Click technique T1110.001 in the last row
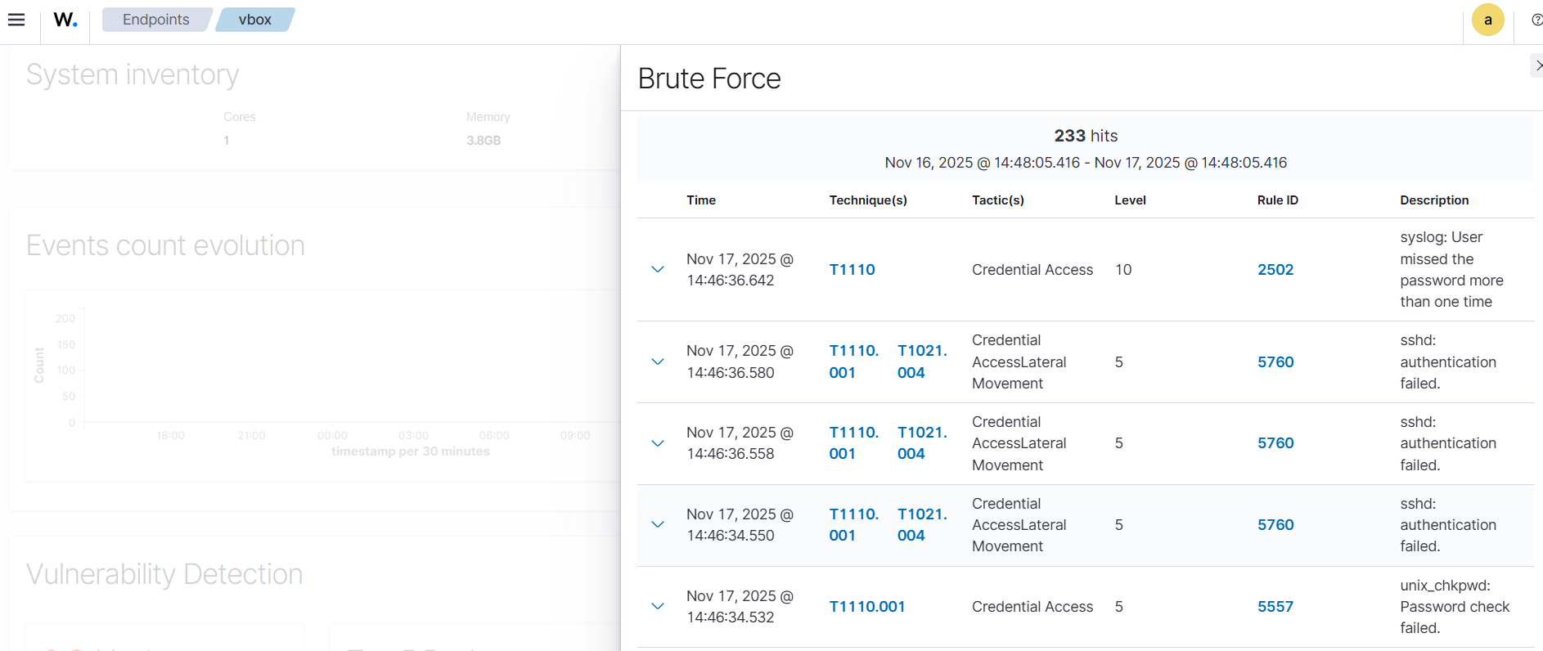1543x651 pixels. tap(866, 607)
